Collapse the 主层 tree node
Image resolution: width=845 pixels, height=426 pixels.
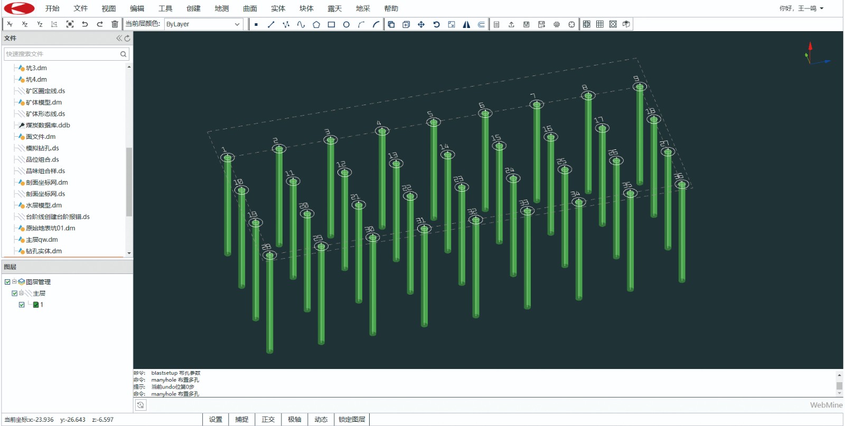(x=21, y=294)
